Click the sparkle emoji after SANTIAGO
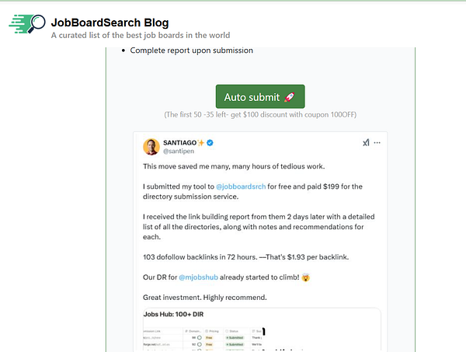 pyautogui.click(x=202, y=143)
